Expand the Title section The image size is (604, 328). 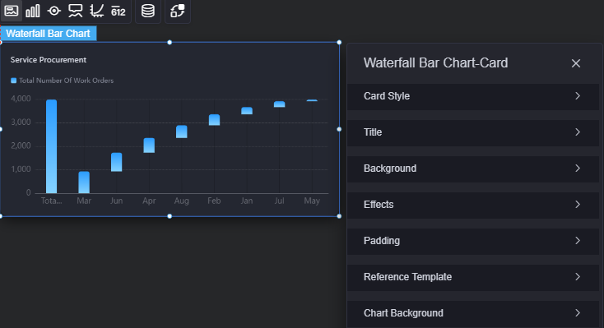472,132
